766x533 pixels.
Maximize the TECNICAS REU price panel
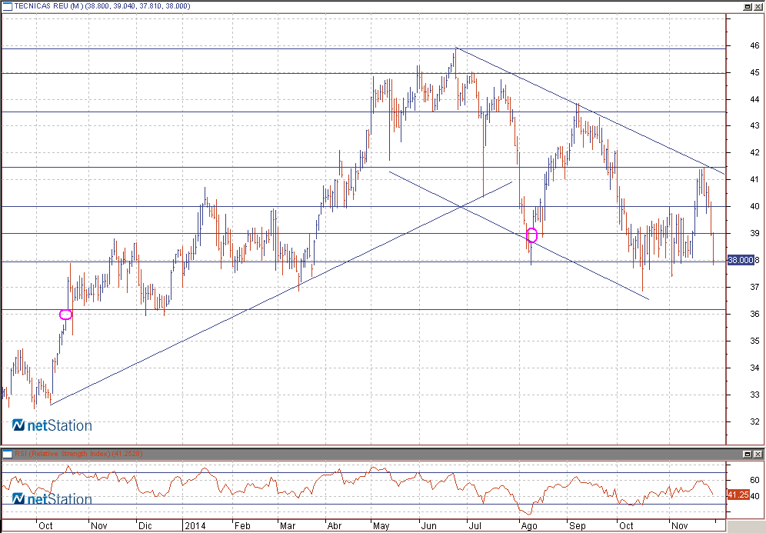[748, 6]
